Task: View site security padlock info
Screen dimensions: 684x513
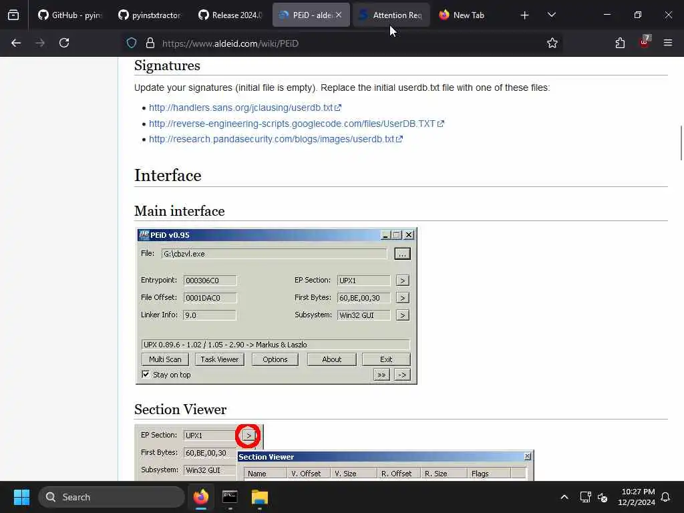Action: pyautogui.click(x=150, y=43)
